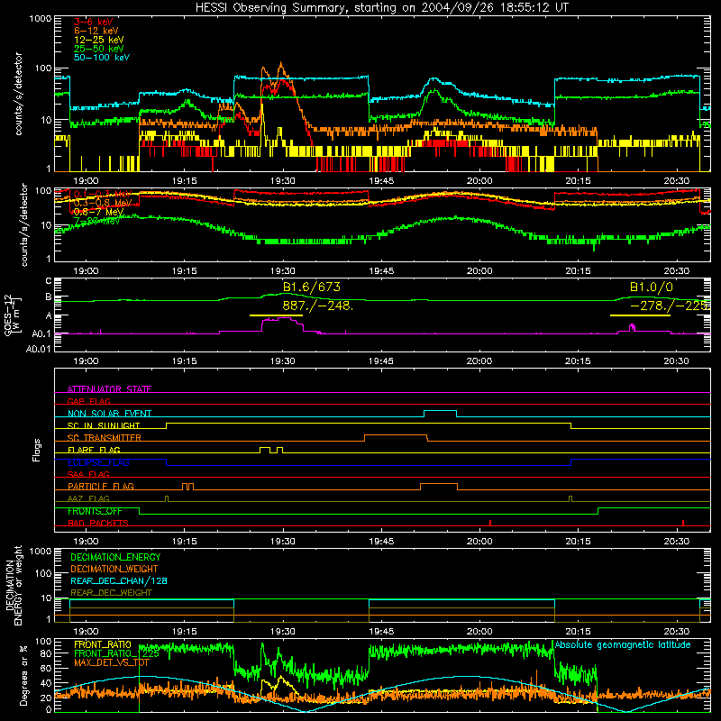Click the REAR_DEC_CHAN/128 legend label
Image resolution: width=721 pixels, height=721 pixels.
coord(119,580)
